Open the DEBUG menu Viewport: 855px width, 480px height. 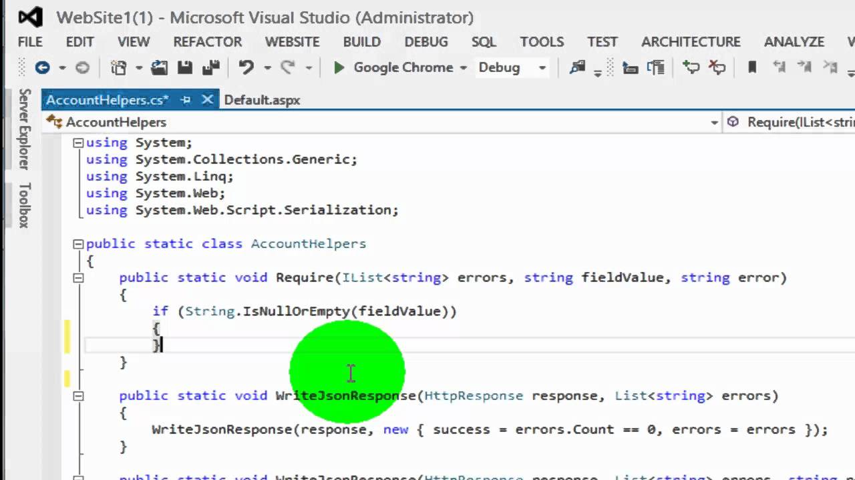click(x=426, y=42)
